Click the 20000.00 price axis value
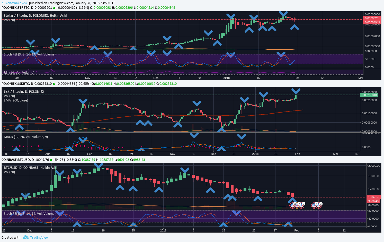 click(x=374, y=166)
